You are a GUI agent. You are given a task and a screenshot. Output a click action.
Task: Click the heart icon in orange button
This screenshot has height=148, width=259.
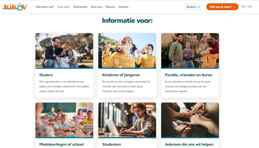pos(234,7)
